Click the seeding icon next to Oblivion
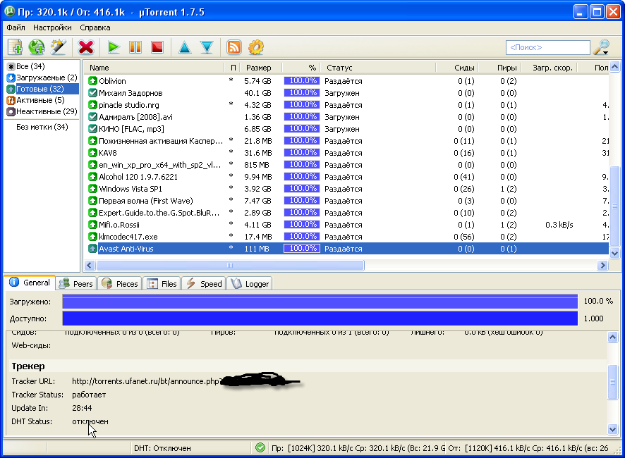The width and height of the screenshot is (625, 458). click(x=92, y=81)
